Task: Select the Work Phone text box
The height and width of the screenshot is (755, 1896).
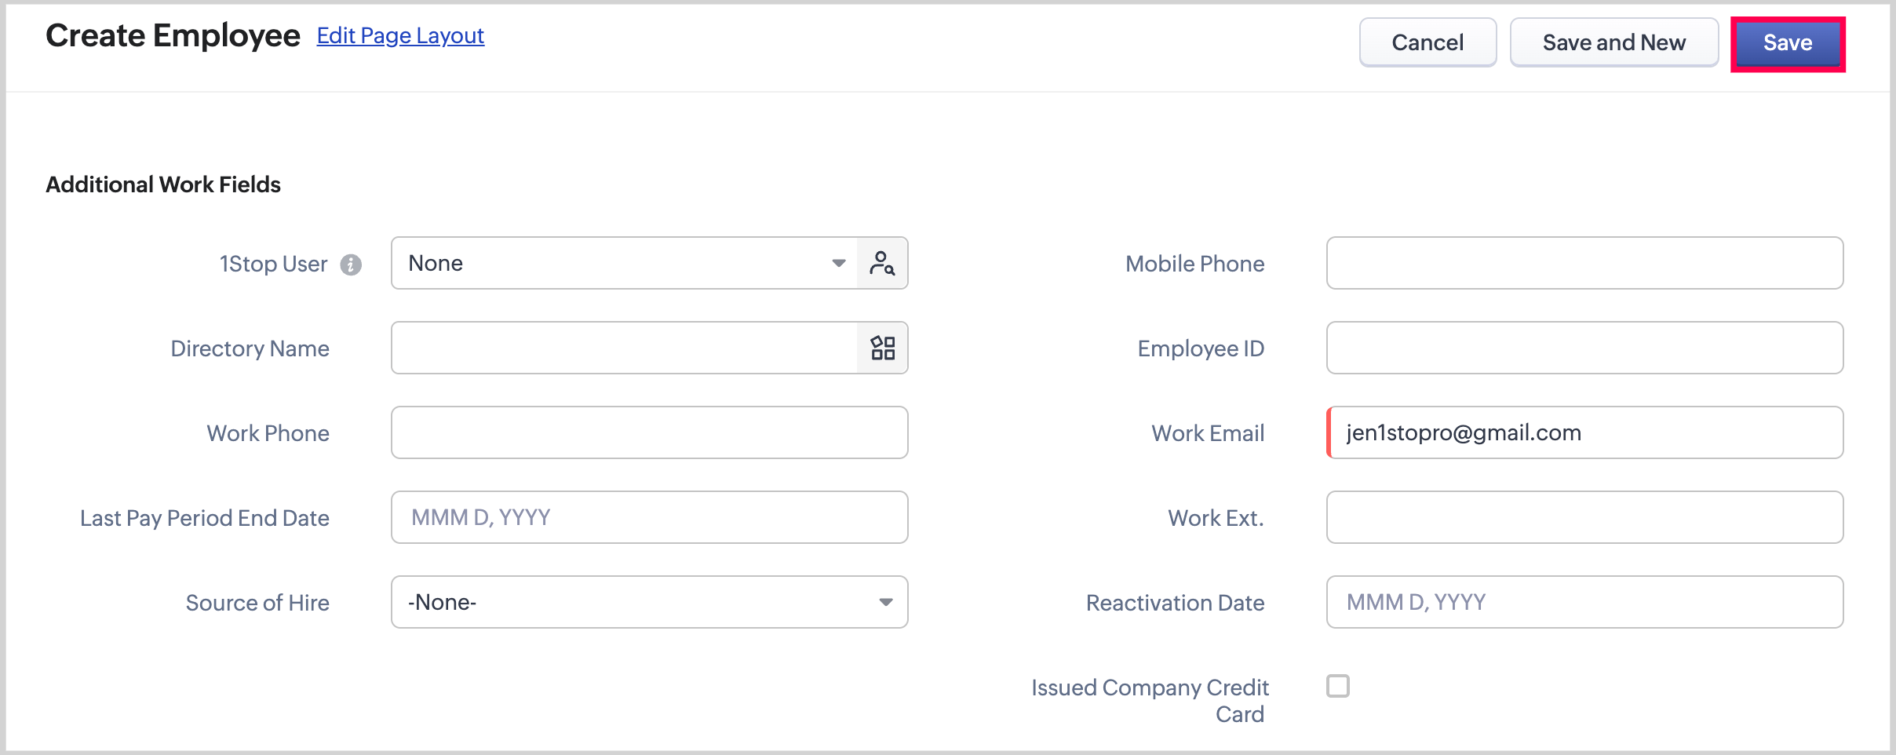Action: [x=649, y=433]
